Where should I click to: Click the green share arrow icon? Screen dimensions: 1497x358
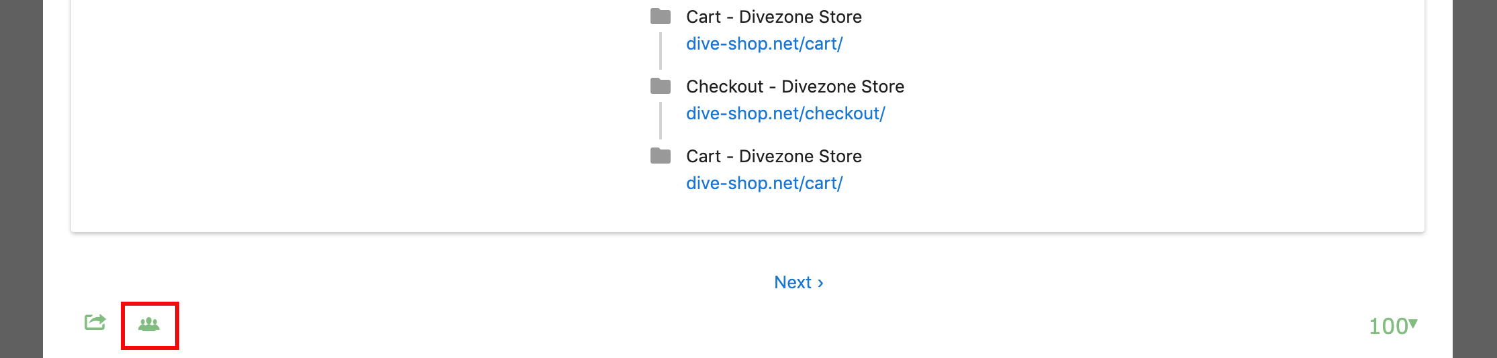(95, 322)
